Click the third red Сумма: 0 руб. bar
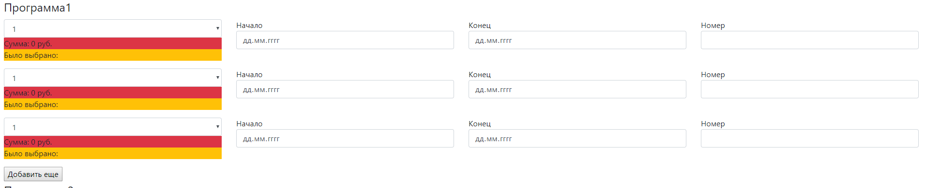 [x=113, y=142]
